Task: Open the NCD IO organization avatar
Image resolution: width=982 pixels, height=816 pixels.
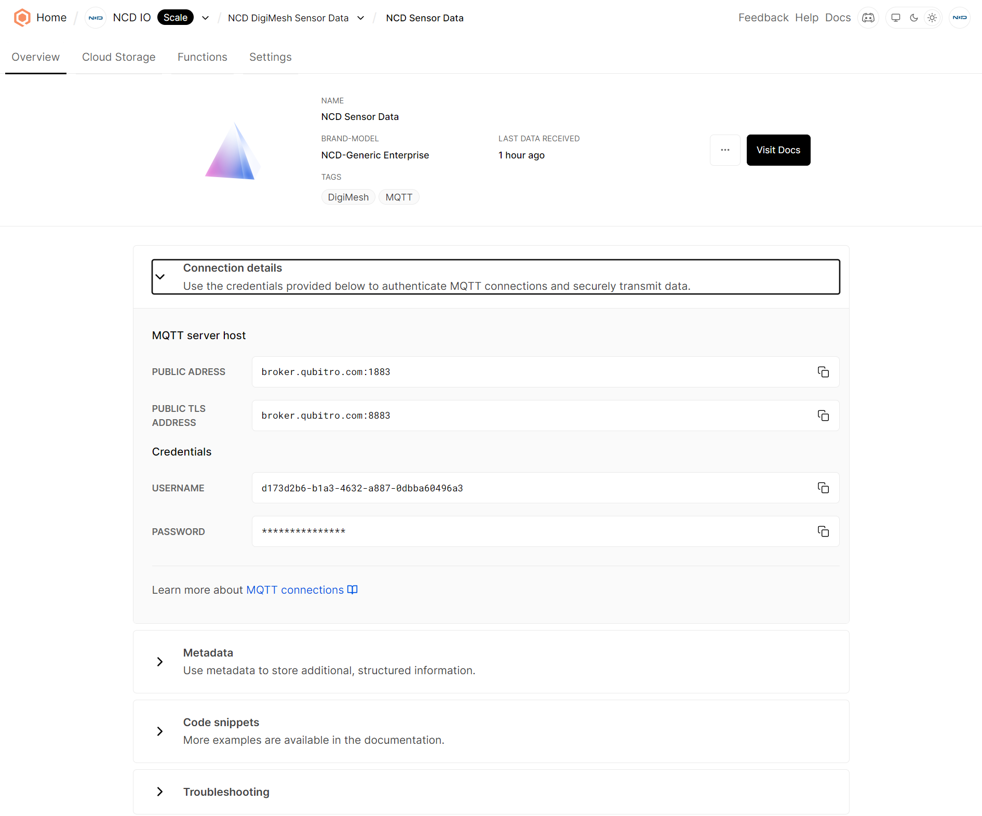Action: point(95,17)
